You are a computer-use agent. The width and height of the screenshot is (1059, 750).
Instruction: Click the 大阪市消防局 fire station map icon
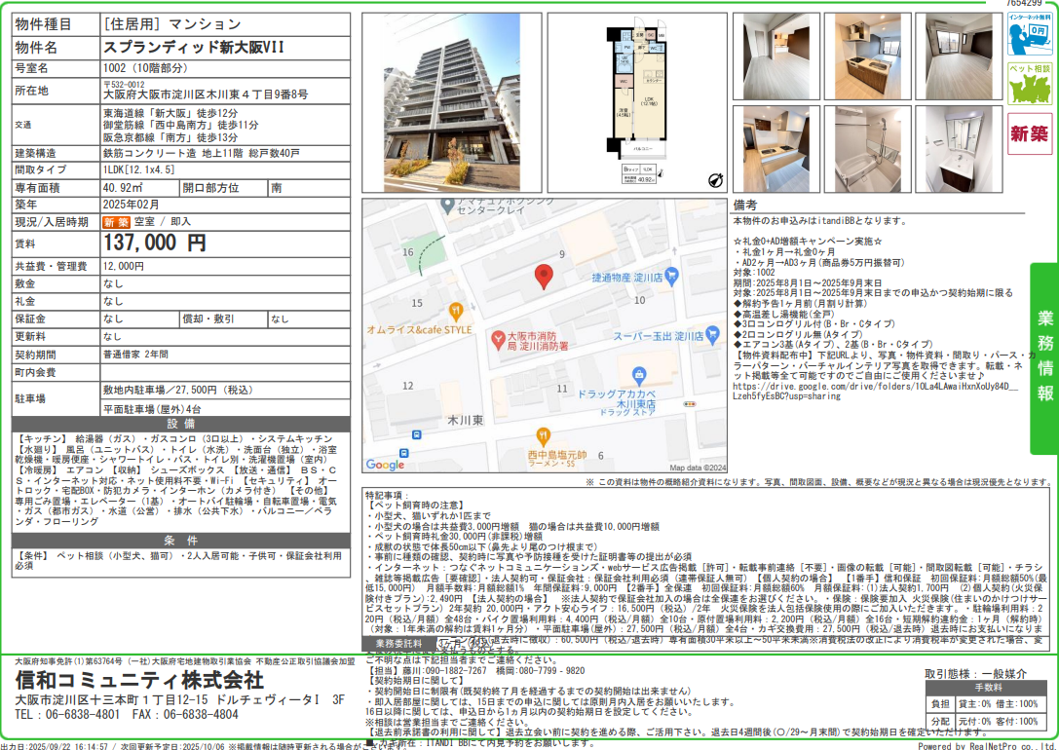tap(497, 338)
